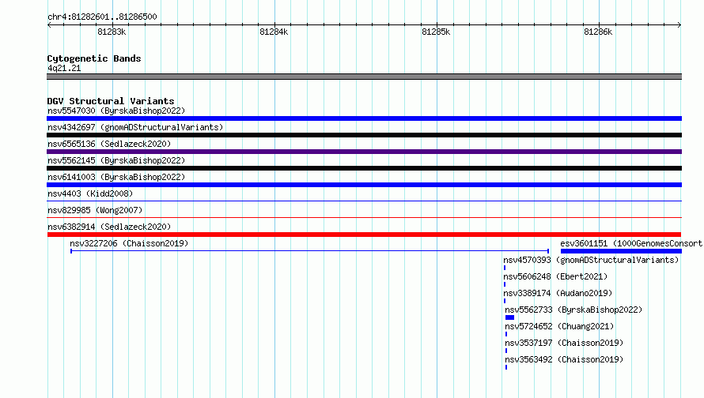
Task: Select the purple nsv6565136 variant bar
Action: click(364, 152)
